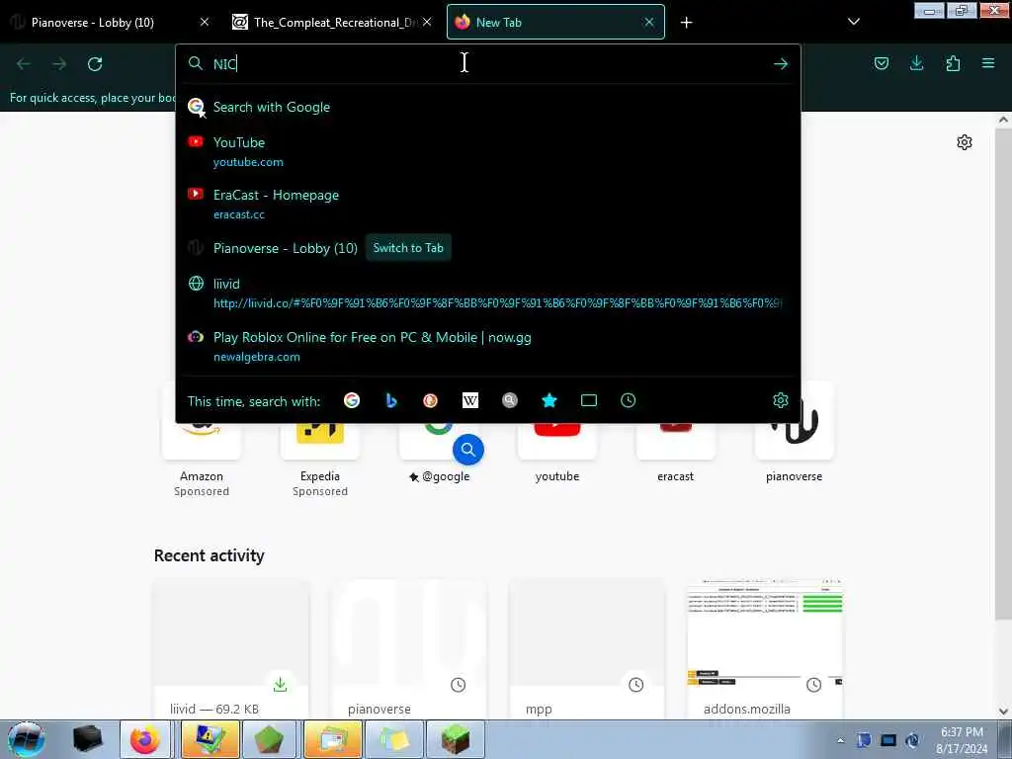The width and height of the screenshot is (1012, 759).
Task: Click the address bar input containing NIC
Action: pos(487,64)
